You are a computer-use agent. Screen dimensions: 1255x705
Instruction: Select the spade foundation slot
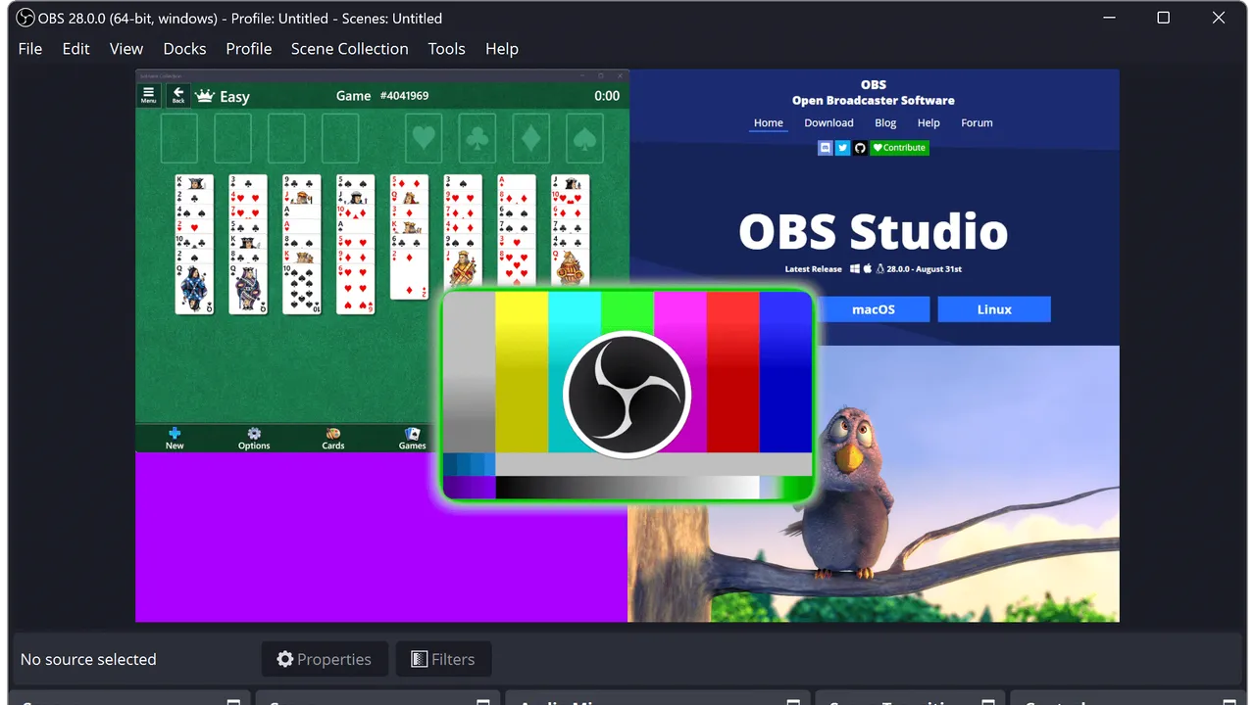(584, 138)
